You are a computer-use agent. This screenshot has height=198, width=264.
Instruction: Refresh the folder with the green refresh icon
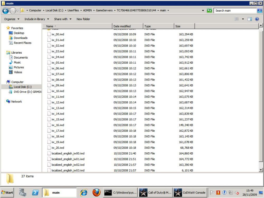(209, 11)
